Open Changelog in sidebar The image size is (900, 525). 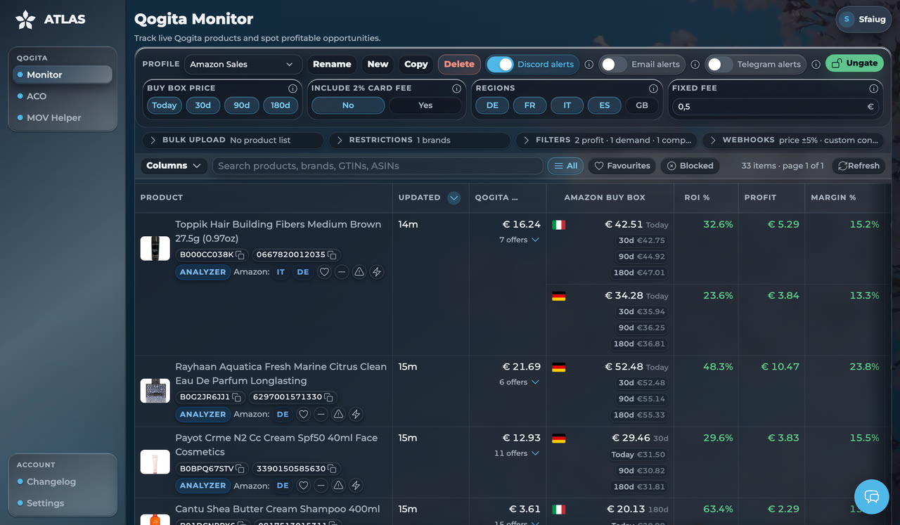63,482
